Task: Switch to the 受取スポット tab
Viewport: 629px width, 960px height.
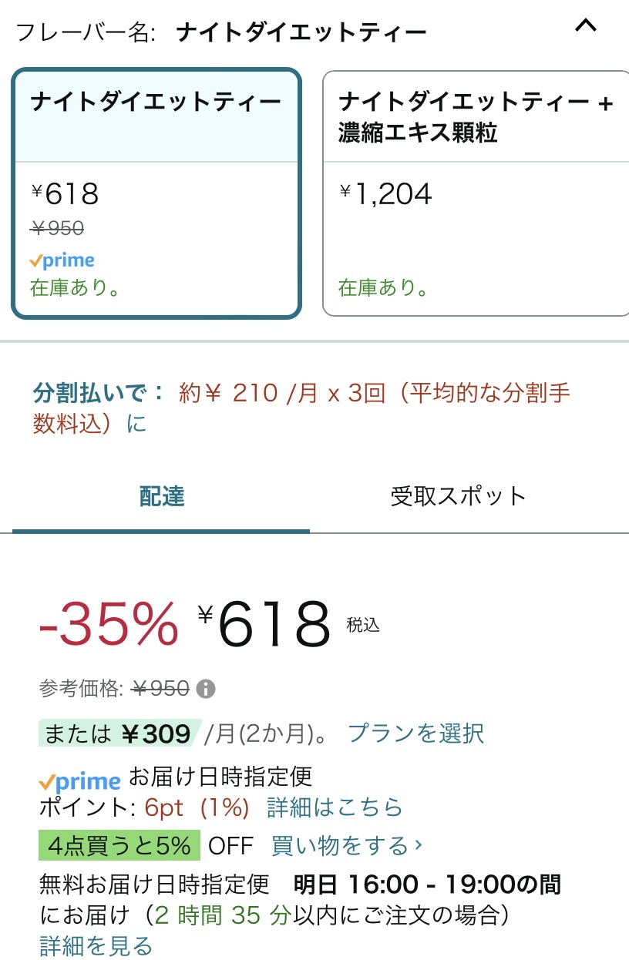Action: [458, 496]
